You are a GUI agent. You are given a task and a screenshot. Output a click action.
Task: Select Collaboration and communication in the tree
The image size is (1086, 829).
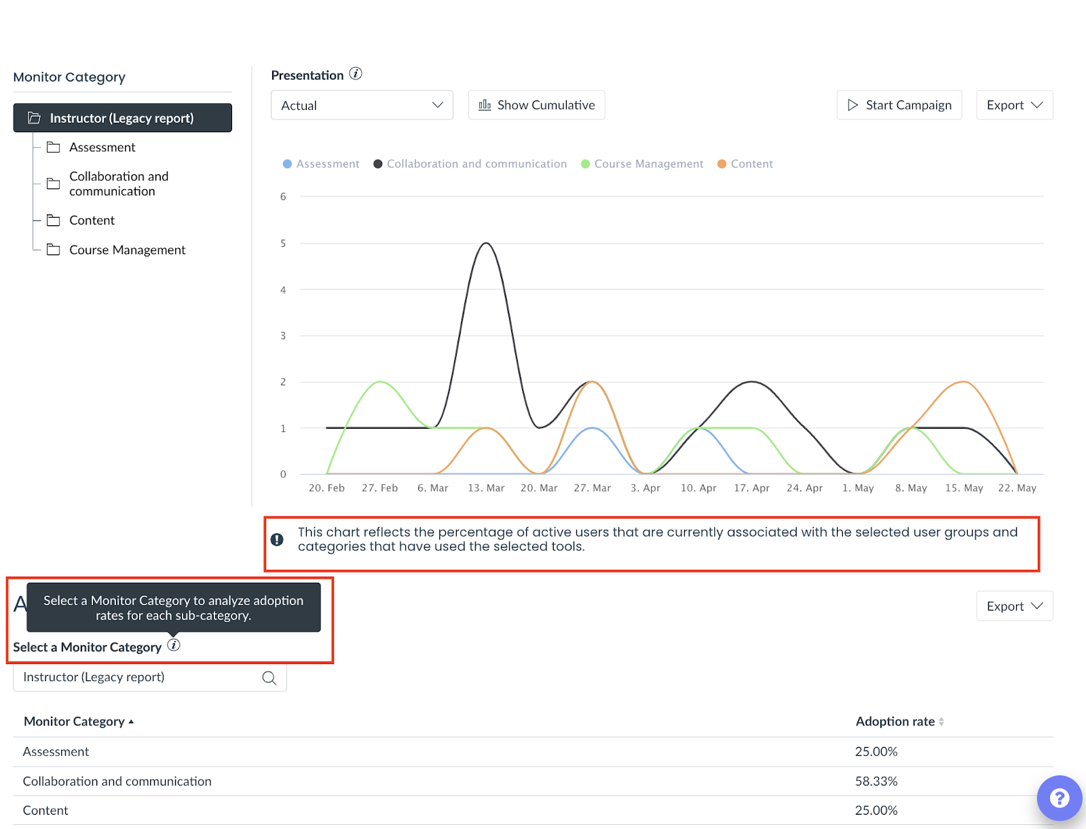tap(119, 184)
